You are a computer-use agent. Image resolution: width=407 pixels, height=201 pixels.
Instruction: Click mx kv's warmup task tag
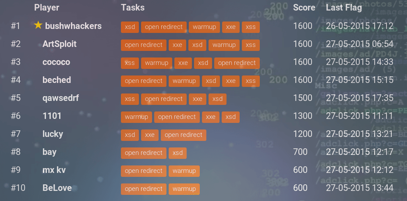[184, 171]
